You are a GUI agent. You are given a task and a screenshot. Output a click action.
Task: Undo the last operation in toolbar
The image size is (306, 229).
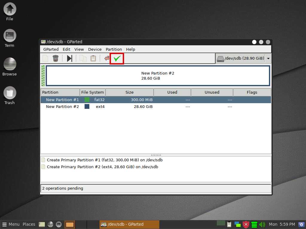click(x=107, y=58)
